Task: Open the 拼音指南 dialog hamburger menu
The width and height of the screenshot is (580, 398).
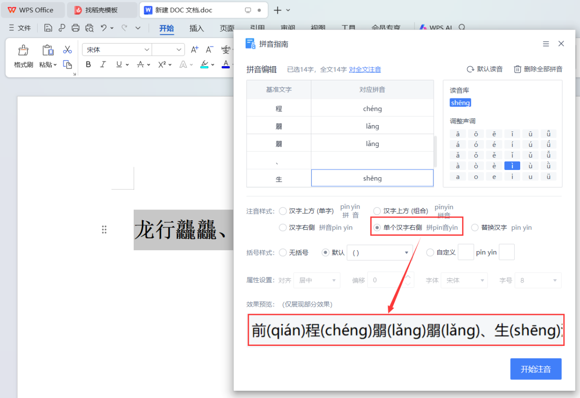Action: point(546,44)
